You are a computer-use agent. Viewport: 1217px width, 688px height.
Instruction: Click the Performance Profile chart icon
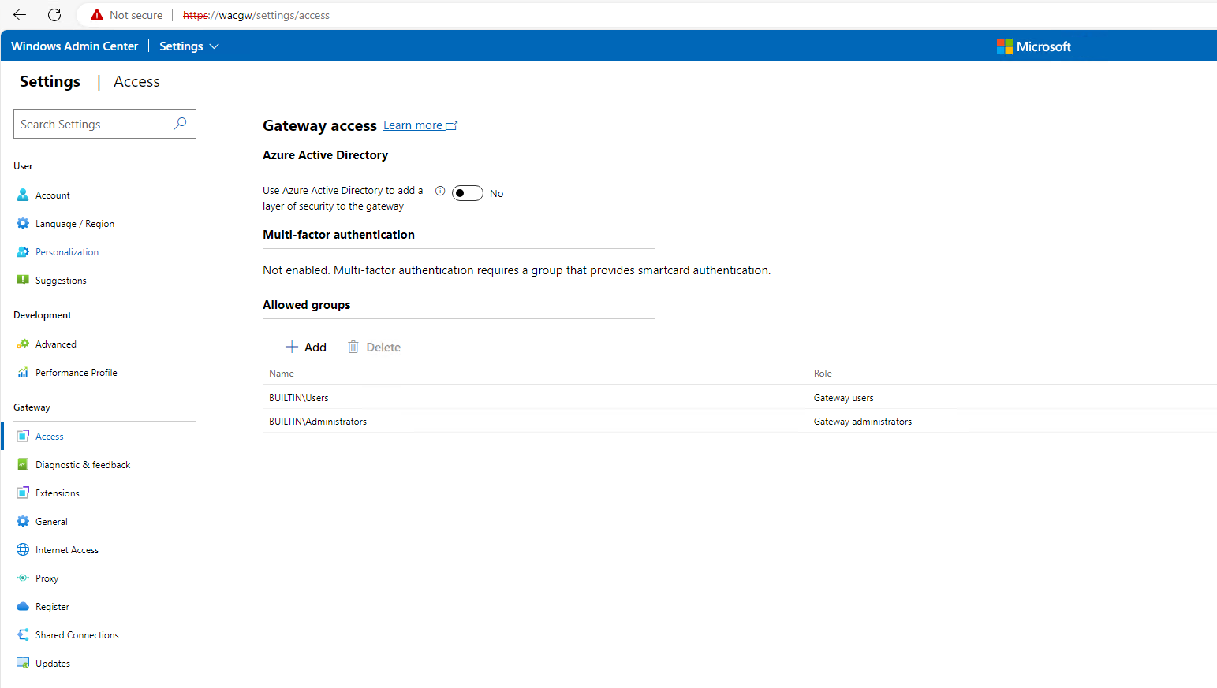pos(23,372)
